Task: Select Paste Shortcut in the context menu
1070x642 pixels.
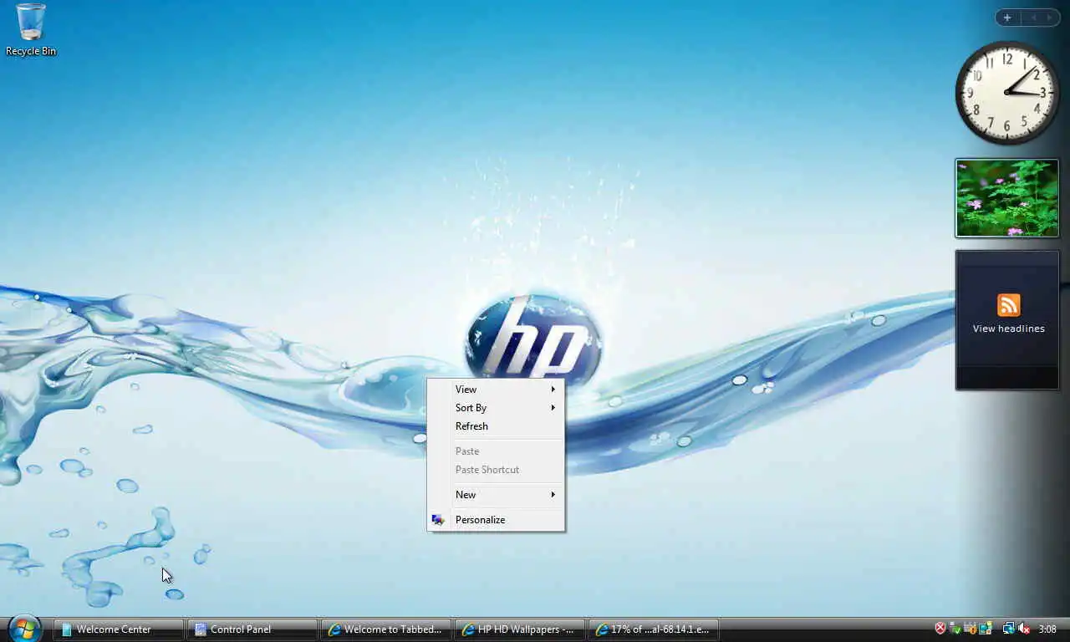Action: point(496,470)
